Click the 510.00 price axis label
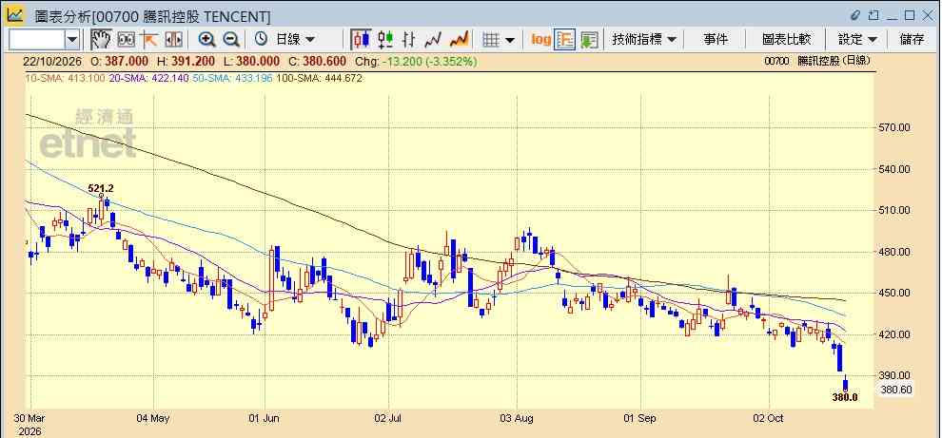Viewport: 942px width, 438px height. click(x=895, y=211)
